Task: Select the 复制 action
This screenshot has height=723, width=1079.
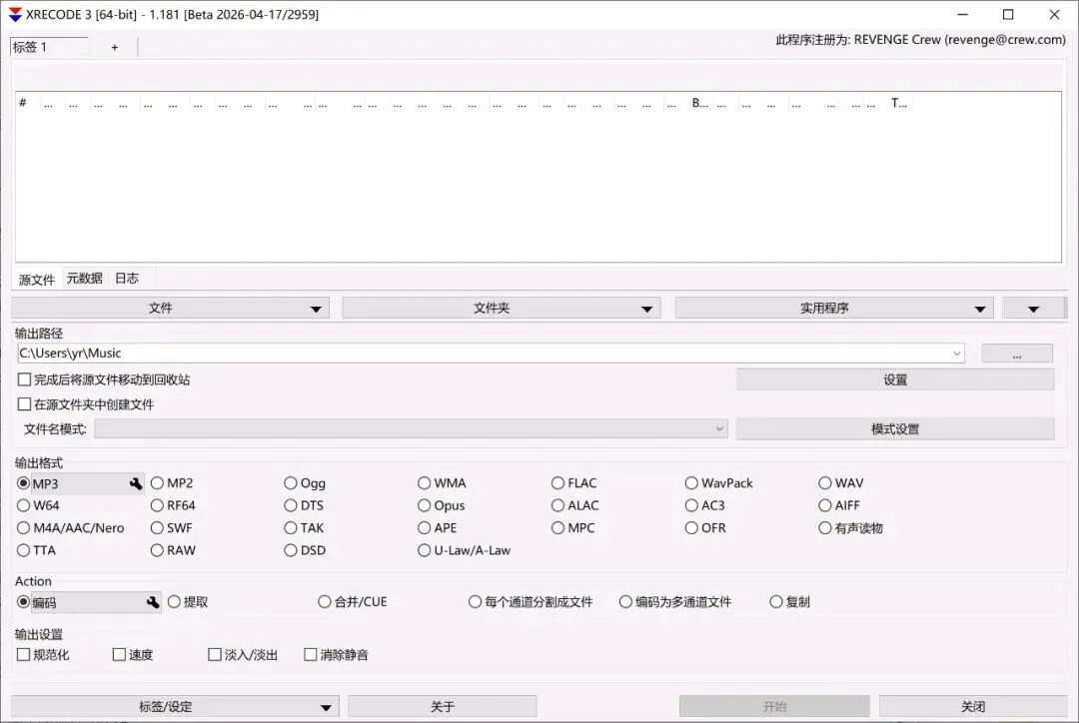Action: tap(790, 602)
